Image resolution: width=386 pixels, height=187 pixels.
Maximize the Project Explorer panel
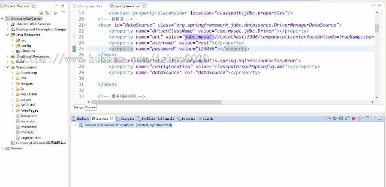click(x=63, y=6)
